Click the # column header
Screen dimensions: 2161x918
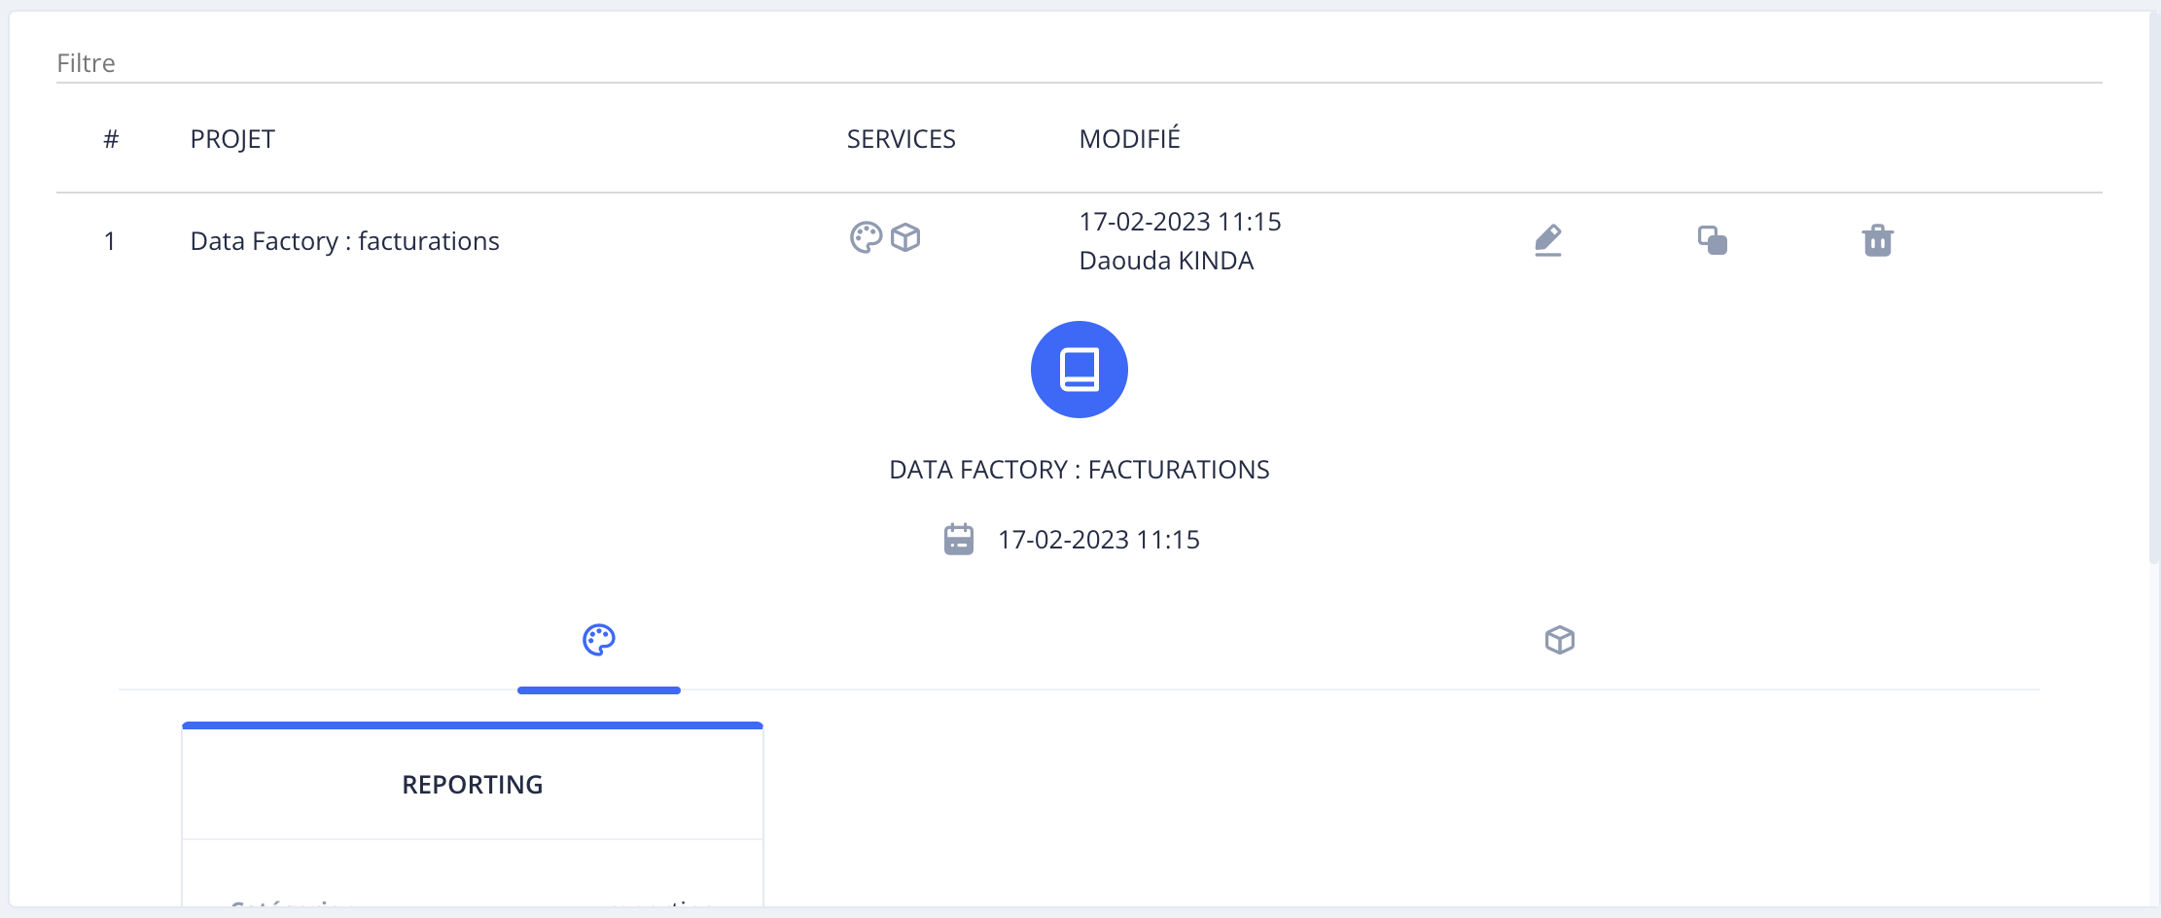click(x=111, y=139)
